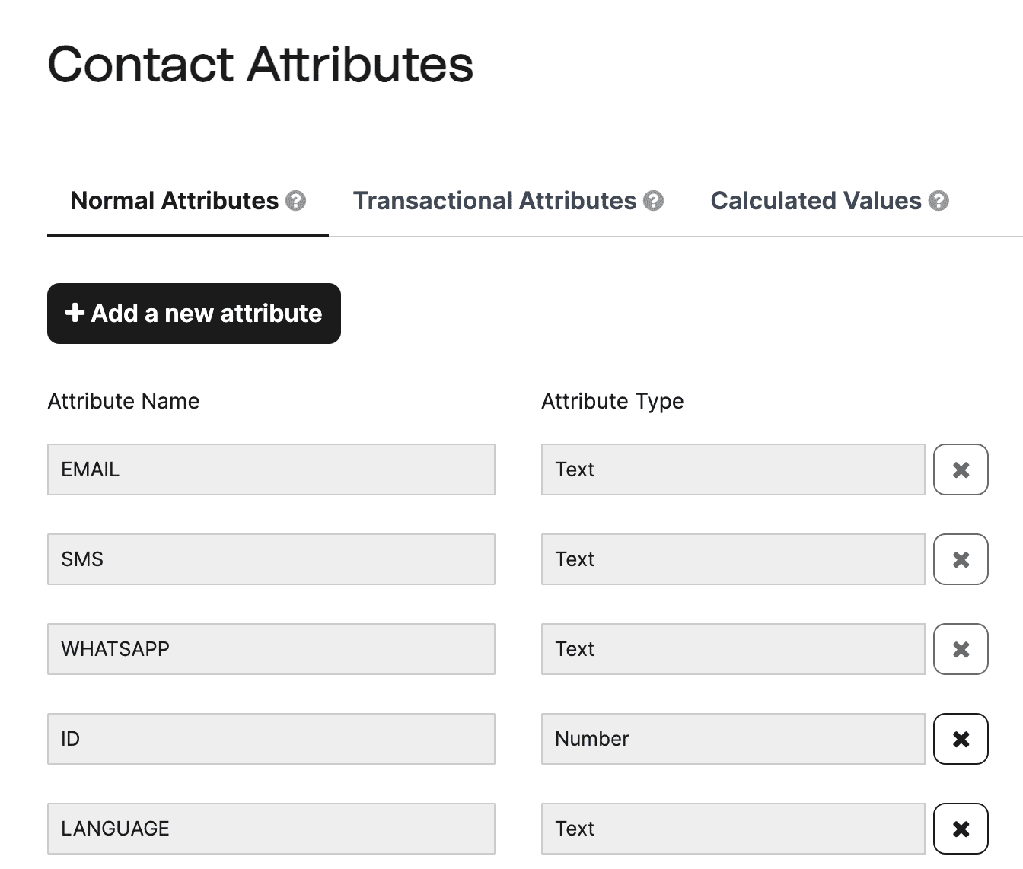Open help tooltip for Transactional Attributes

[653, 201]
